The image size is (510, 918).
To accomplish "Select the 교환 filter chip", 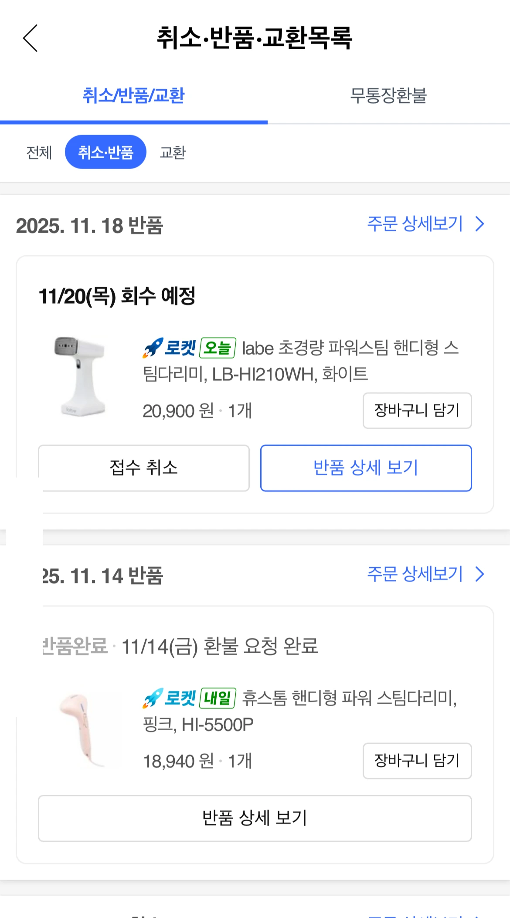I will [x=173, y=152].
